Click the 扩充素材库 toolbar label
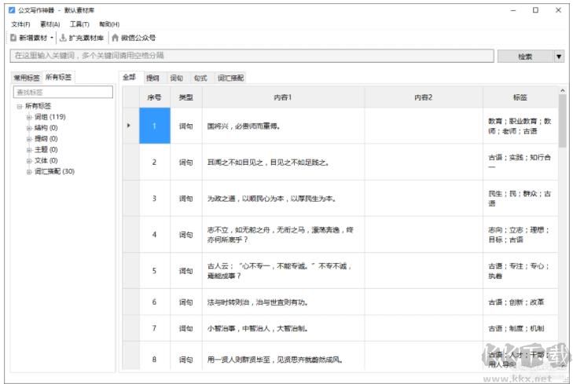The height and width of the screenshot is (384, 573). 86,38
